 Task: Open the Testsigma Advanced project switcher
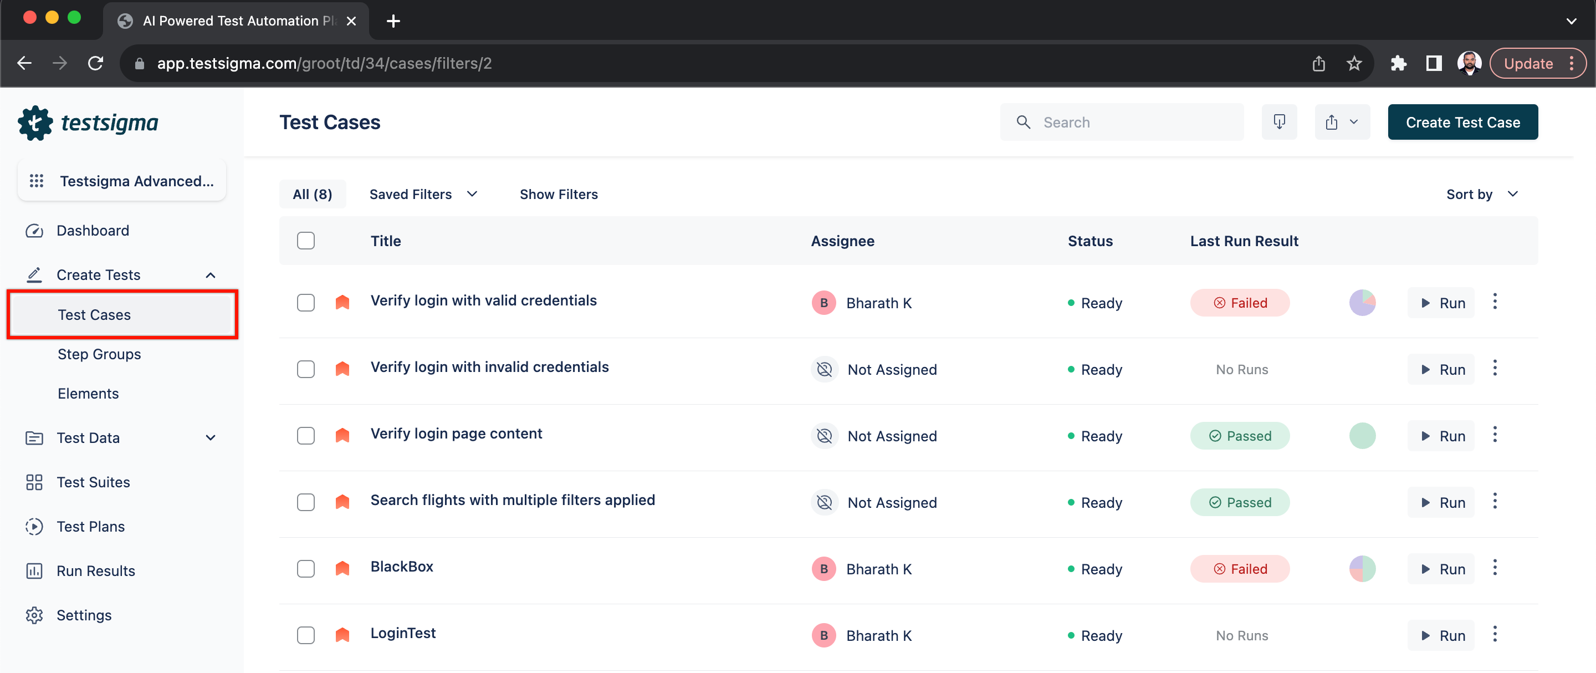pos(122,181)
